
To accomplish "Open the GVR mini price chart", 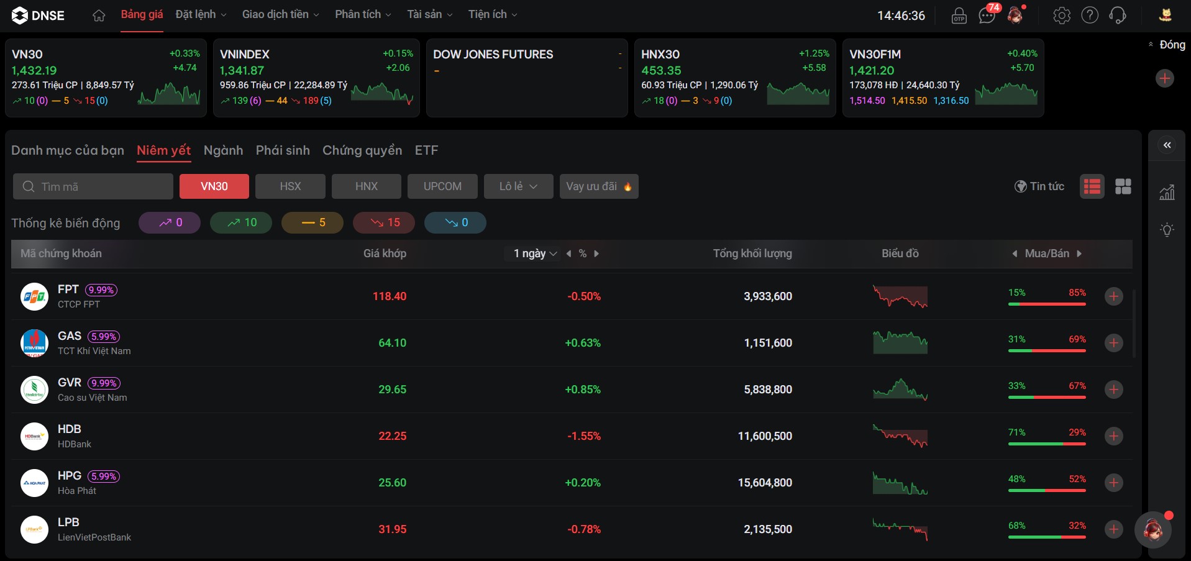I will 900,390.
